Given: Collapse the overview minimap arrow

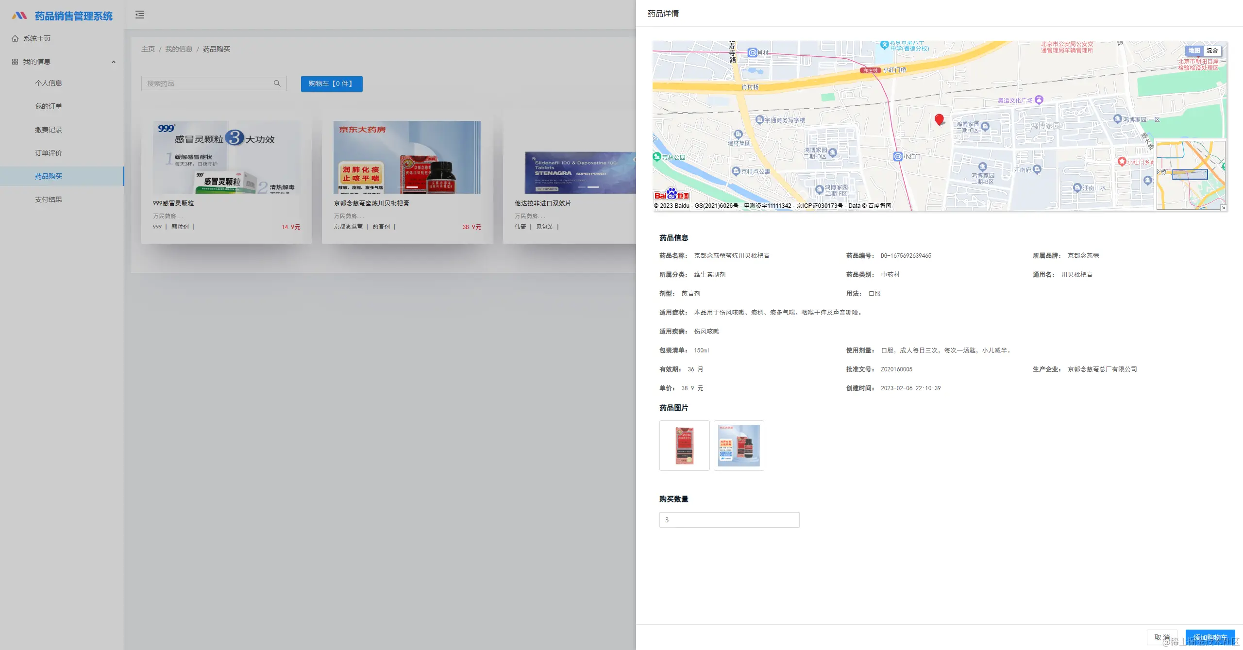Looking at the screenshot, I should pos(1223,208).
